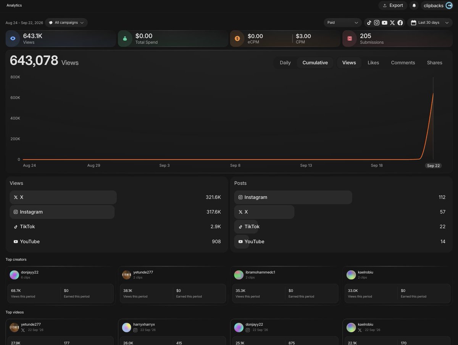Open the All campaigns dropdown
Image resolution: width=458 pixels, height=345 pixels.
(x=66, y=23)
